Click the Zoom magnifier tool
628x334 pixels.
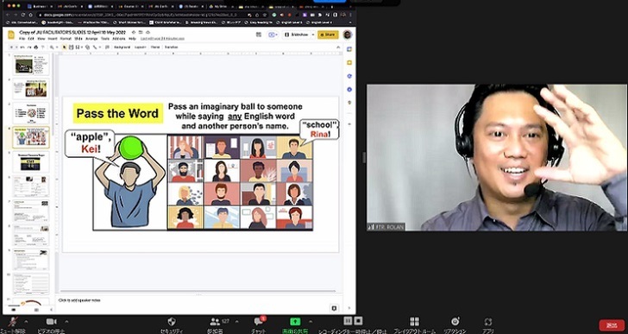[x=52, y=47]
